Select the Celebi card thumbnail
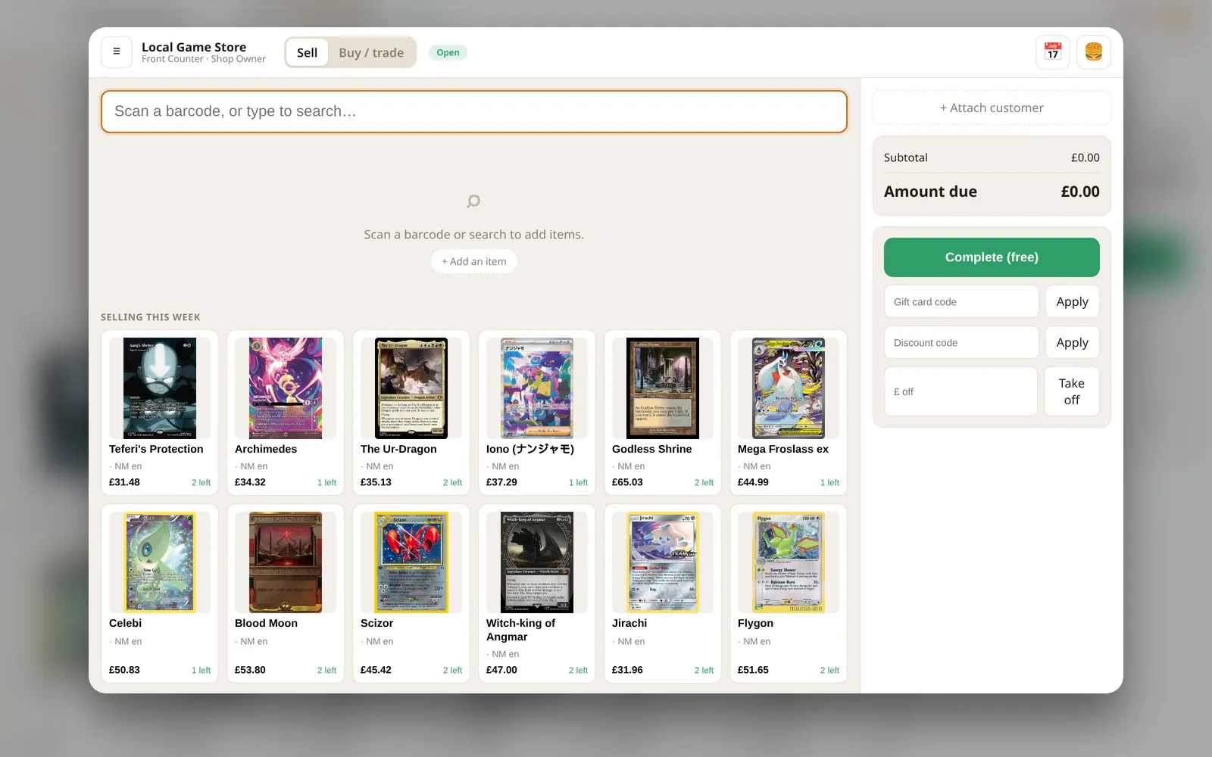Image resolution: width=1212 pixels, height=757 pixels. 160,562
